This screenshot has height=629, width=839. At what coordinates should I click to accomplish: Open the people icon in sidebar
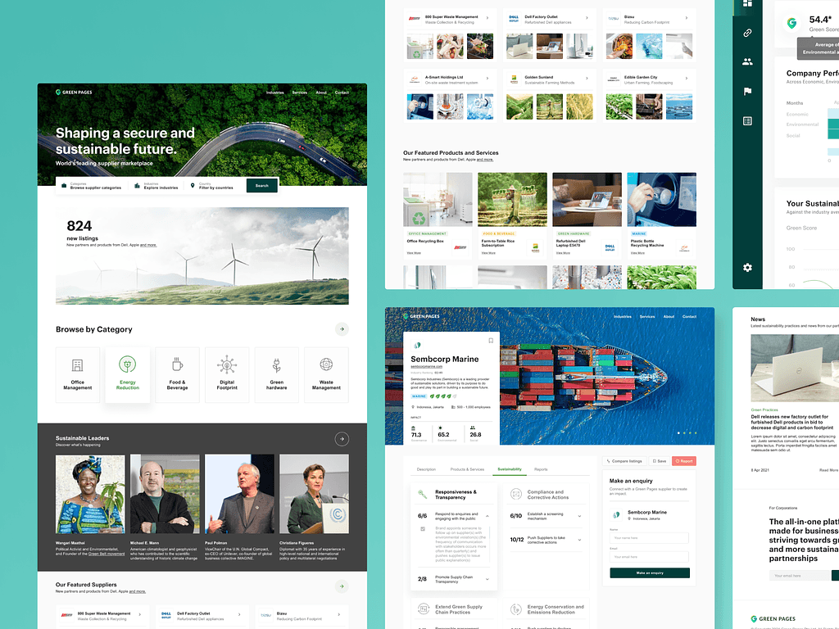[747, 61]
